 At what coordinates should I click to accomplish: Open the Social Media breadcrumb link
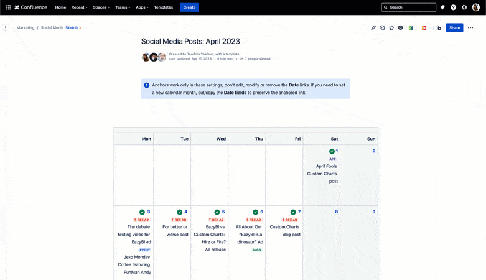tap(52, 27)
